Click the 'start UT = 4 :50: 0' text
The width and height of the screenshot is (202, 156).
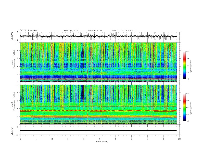tap(123, 31)
